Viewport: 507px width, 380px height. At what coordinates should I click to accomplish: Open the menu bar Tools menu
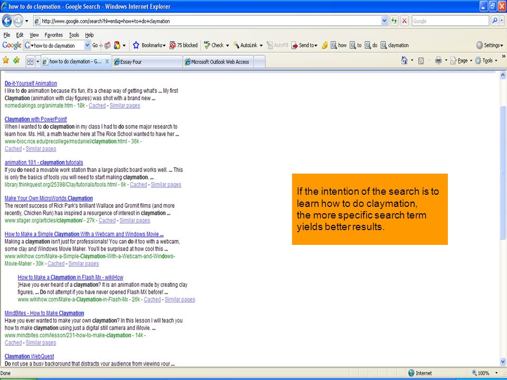(x=74, y=35)
